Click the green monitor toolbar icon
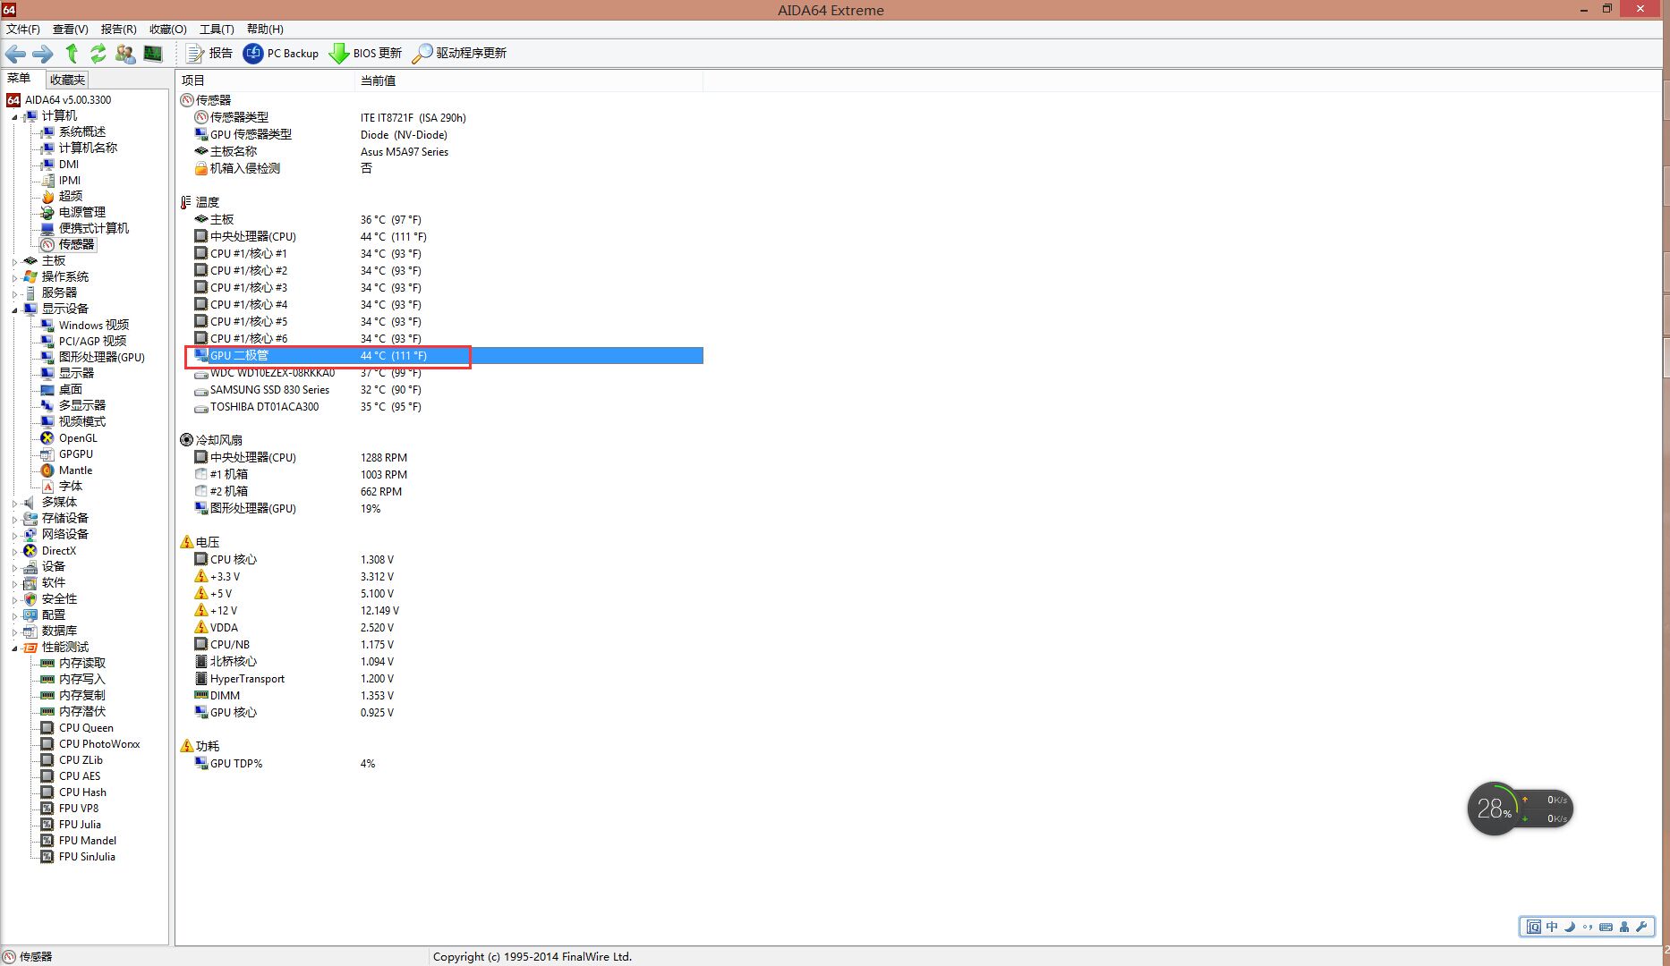Viewport: 1670px width, 966px height. [153, 54]
